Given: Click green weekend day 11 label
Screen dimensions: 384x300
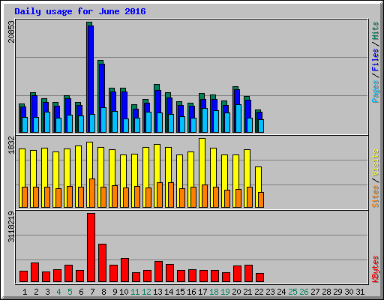Looking at the screenshot, I should click(135, 292).
